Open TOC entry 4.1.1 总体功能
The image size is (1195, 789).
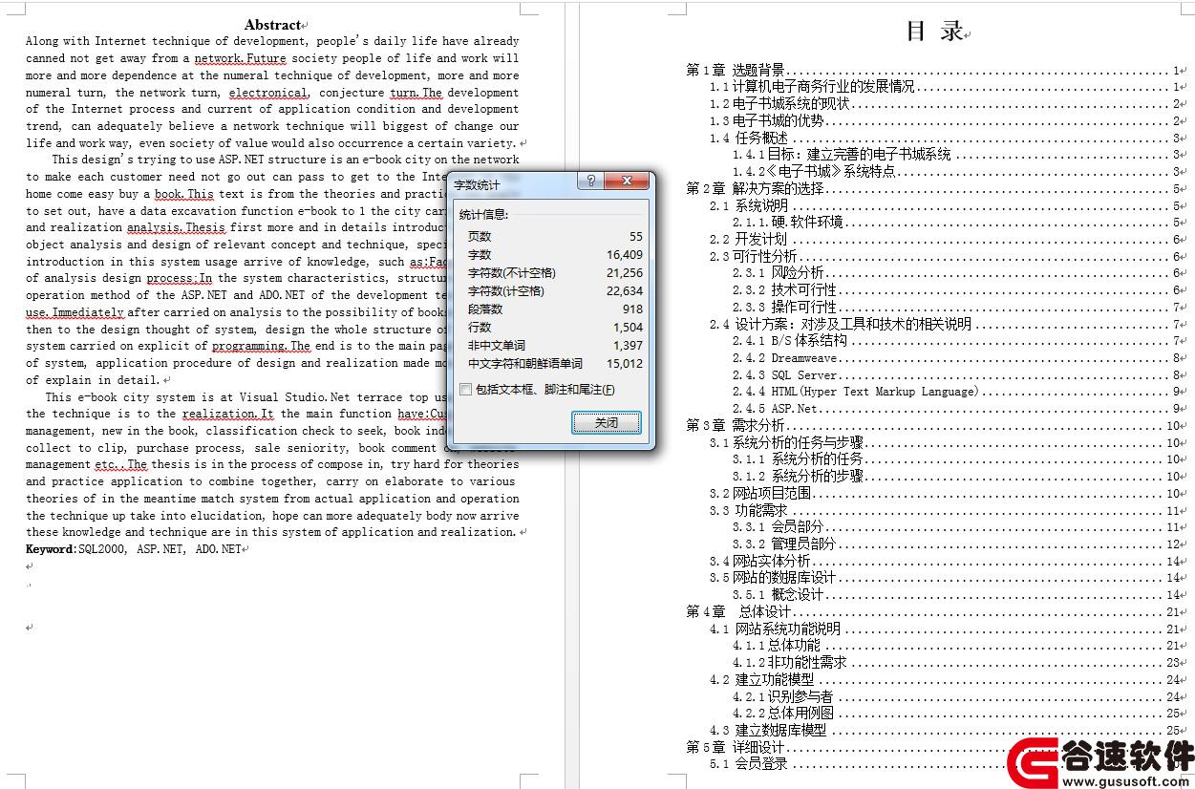point(958,646)
